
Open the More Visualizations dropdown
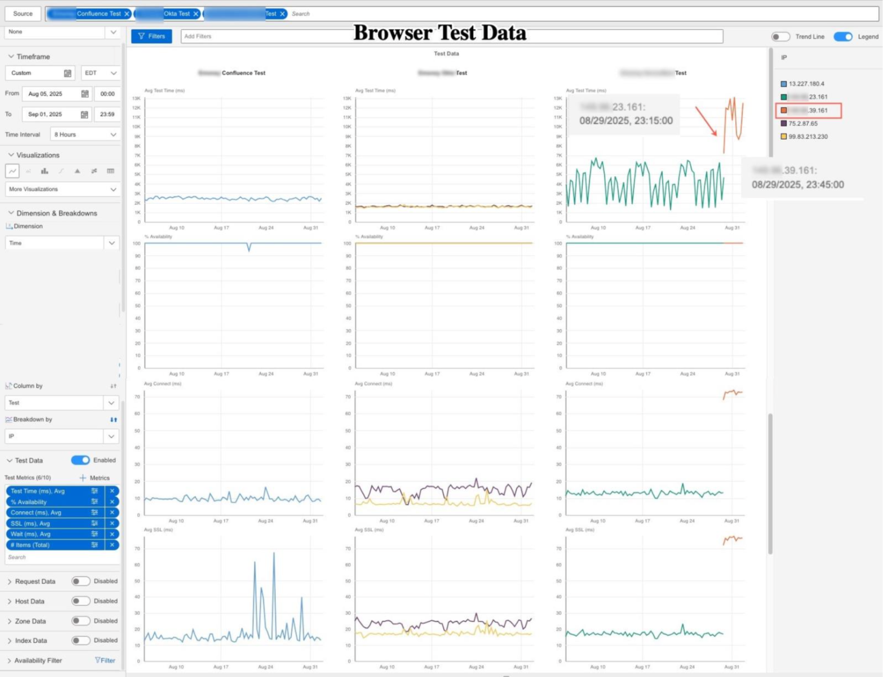click(62, 189)
